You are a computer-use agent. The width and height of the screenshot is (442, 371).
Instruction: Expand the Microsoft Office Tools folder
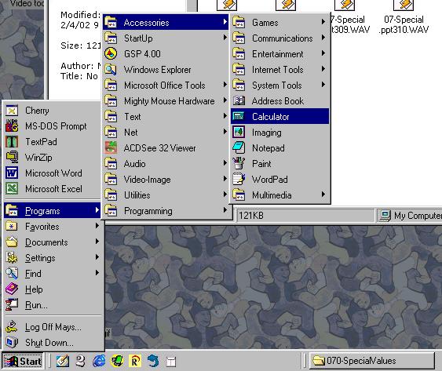(166, 85)
